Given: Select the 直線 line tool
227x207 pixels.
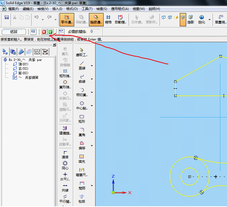Looking at the screenshot, I should (x=82, y=65).
